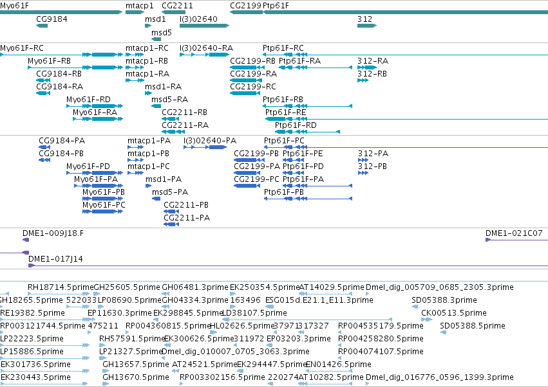Select the EK301736.5prime label
This screenshot has height=387, width=548.
[35, 364]
